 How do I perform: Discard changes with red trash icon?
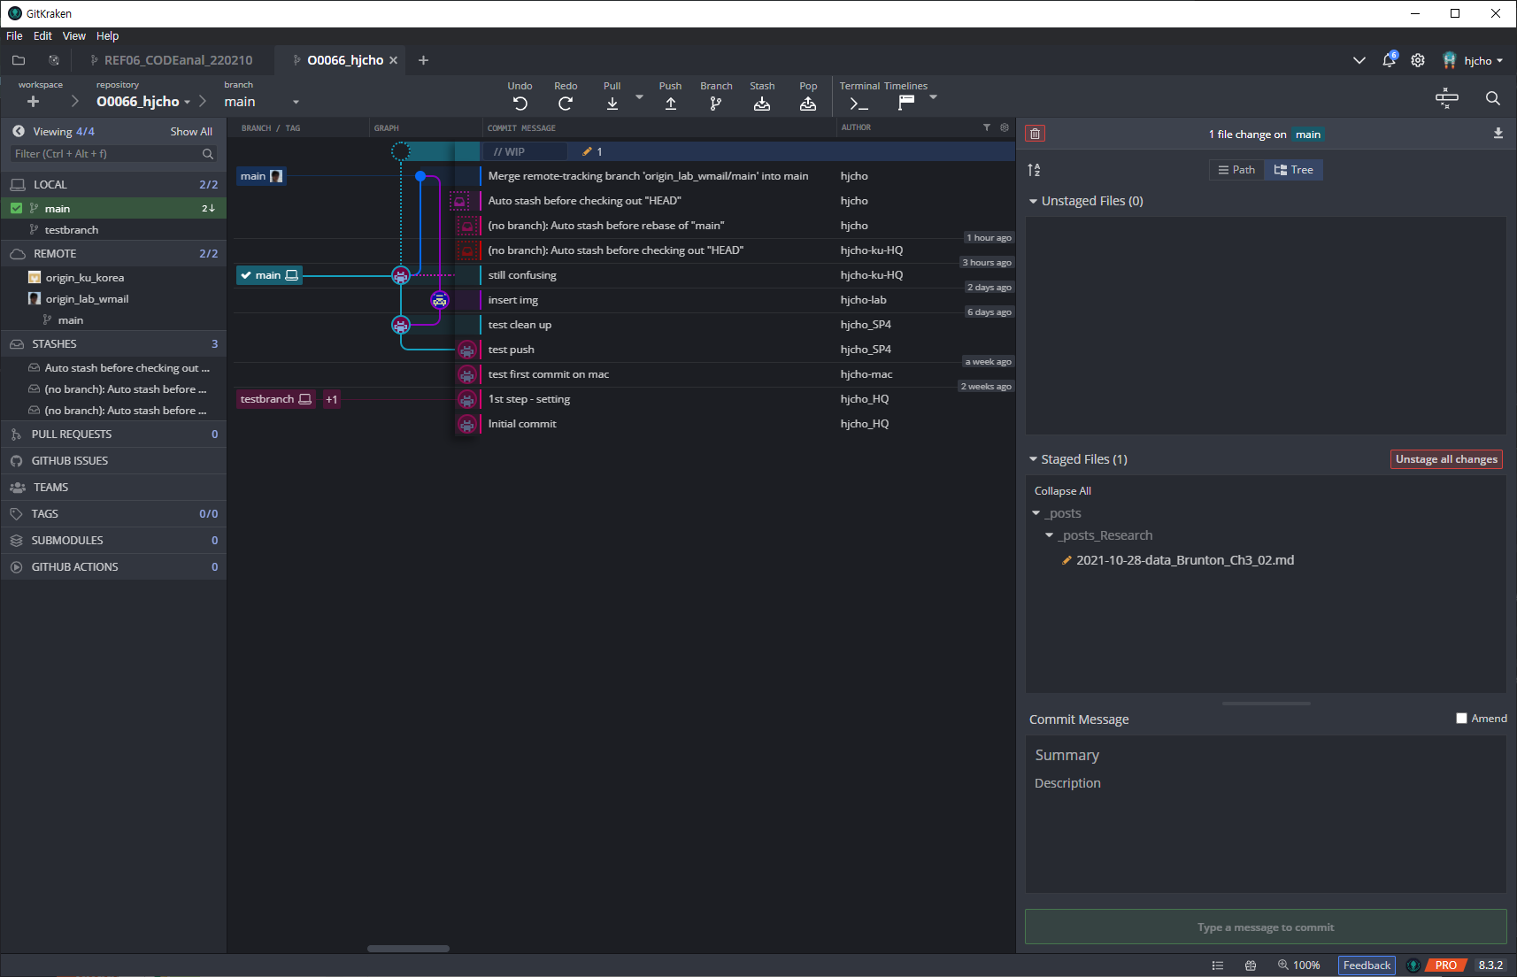coord(1035,134)
